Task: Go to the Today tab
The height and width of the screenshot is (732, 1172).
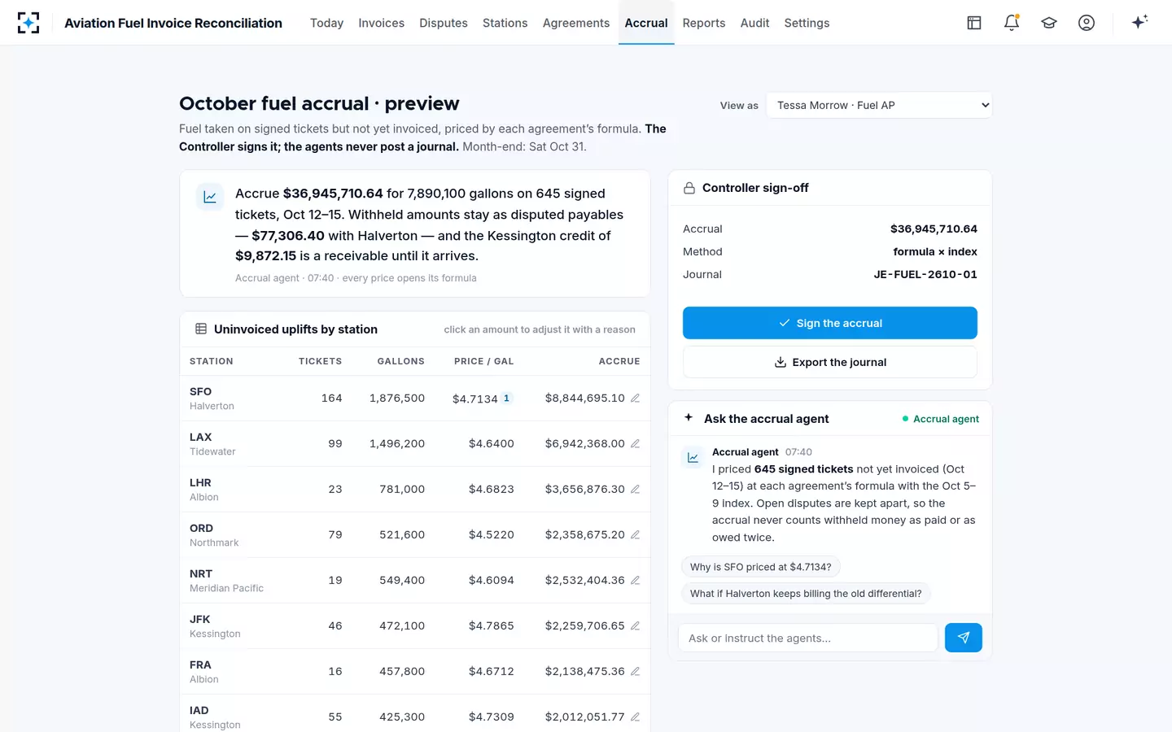Action: pos(326,23)
